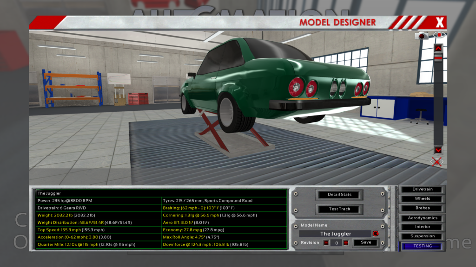Click the scroll up arrow button
Screen dimensions: 476x267
438,48
